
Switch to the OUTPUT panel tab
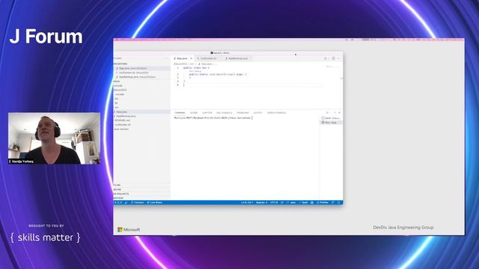257,113
